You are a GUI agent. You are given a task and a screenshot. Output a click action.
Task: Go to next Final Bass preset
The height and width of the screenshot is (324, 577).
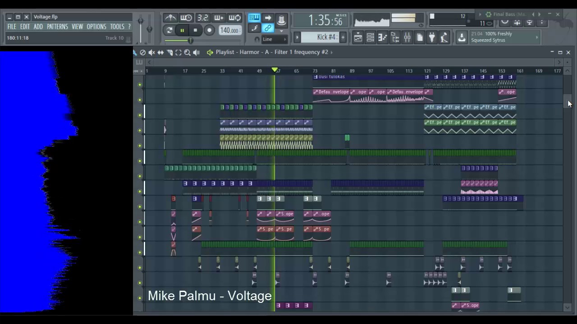(540, 14)
